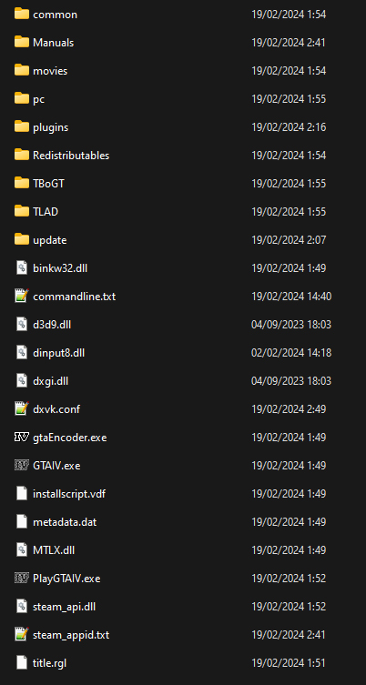Viewport: 366px width, 685px height.
Task: Click the commandline.txt notepad icon
Action: 22,296
